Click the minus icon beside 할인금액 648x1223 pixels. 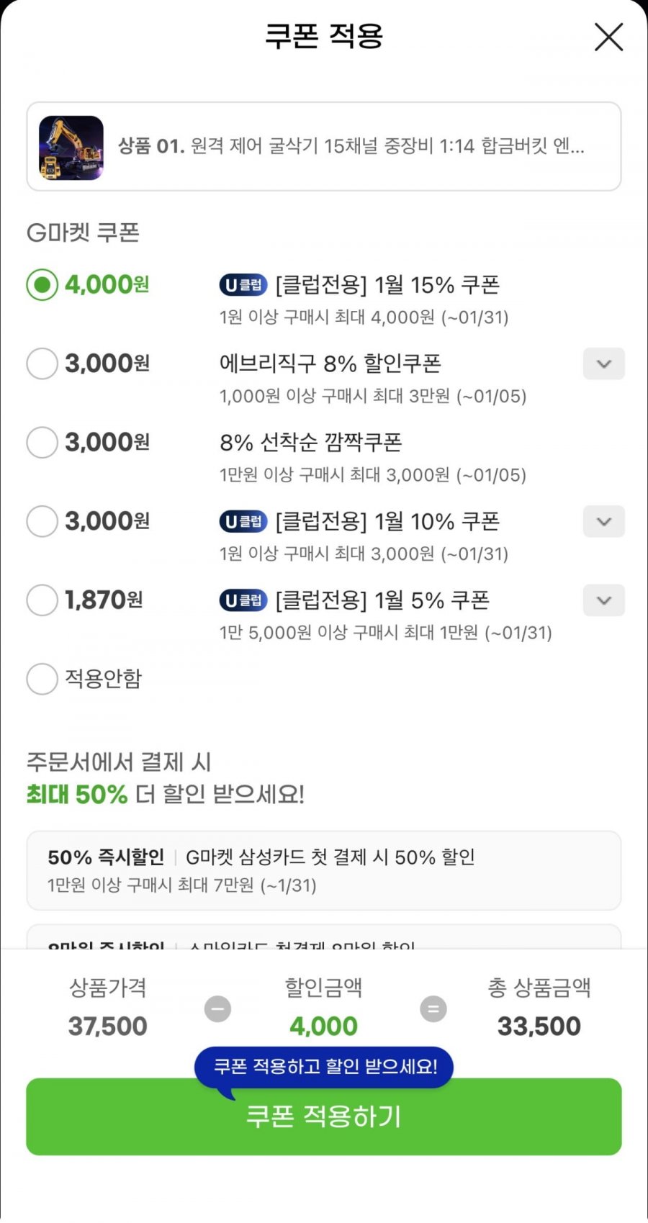[x=217, y=1008]
